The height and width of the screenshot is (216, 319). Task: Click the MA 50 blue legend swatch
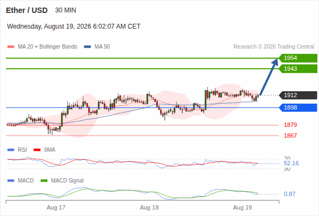(87, 47)
